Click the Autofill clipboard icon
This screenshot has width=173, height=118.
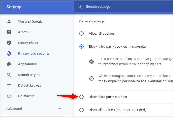(9, 32)
